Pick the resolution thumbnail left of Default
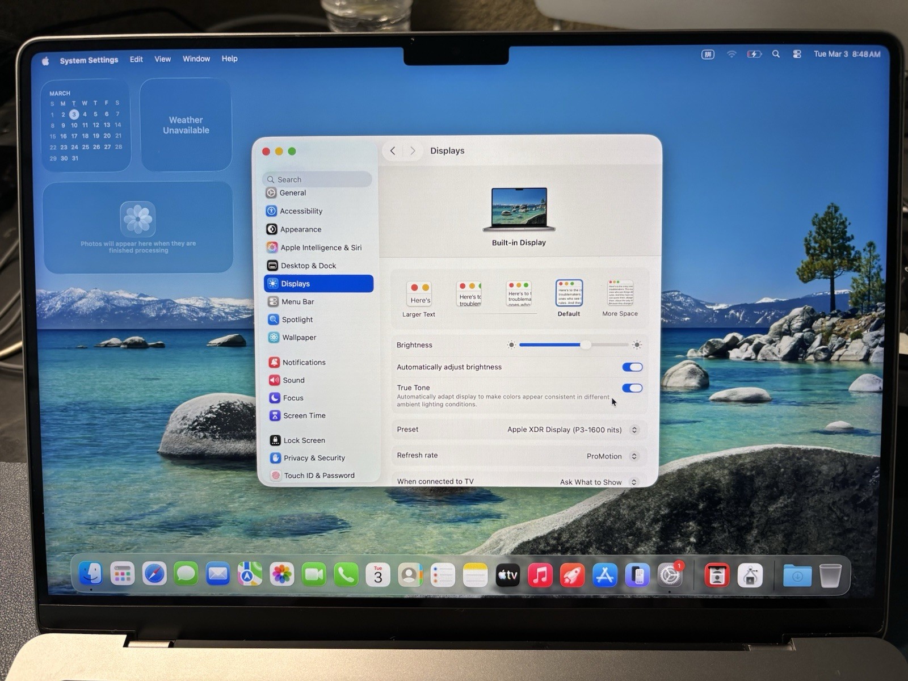Image resolution: width=908 pixels, height=681 pixels. tap(519, 294)
